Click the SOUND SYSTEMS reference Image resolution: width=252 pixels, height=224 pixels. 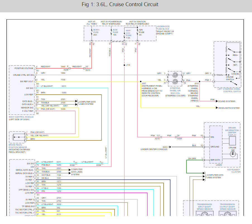227,101
